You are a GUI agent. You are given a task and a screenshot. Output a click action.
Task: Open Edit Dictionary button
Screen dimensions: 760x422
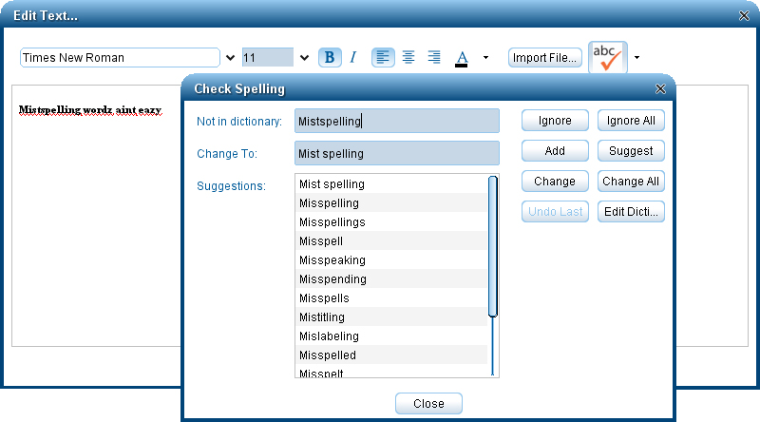coord(631,212)
